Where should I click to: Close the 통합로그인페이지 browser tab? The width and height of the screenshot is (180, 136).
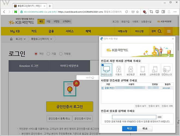point(44,6)
